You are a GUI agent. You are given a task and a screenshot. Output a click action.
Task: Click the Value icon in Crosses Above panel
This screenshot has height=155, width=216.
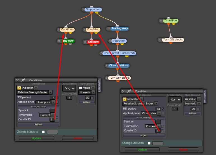[x=186, y=99]
